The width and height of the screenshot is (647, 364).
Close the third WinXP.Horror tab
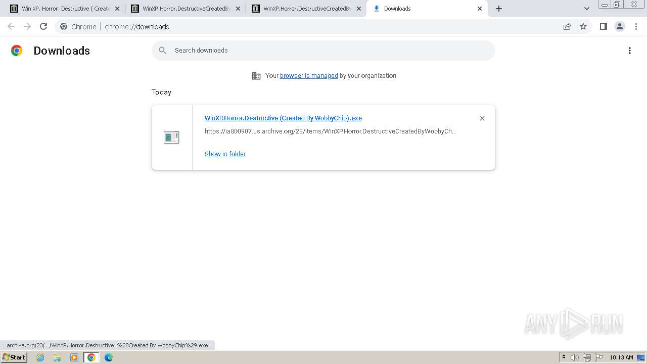[x=359, y=9]
